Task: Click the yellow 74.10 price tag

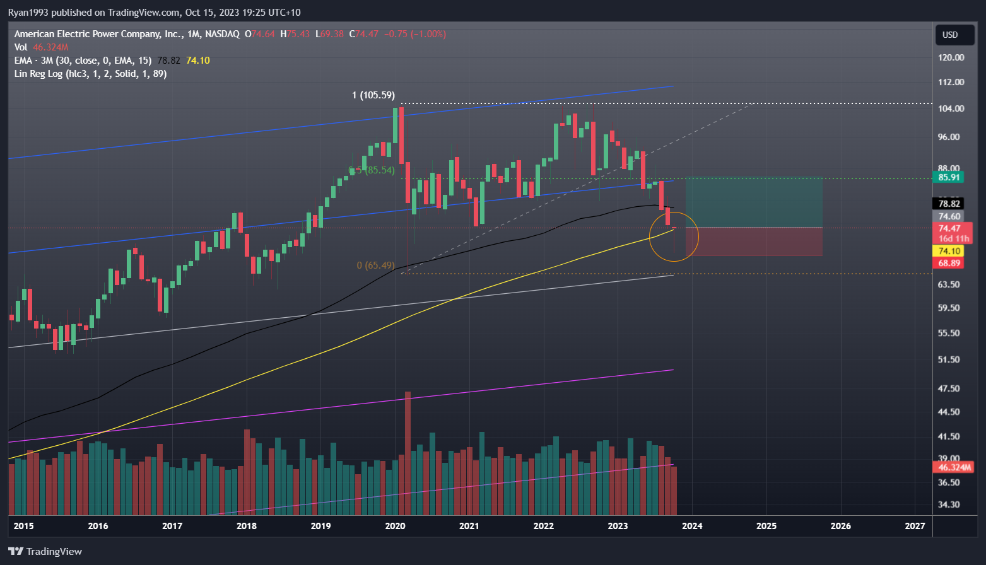Action: click(949, 251)
